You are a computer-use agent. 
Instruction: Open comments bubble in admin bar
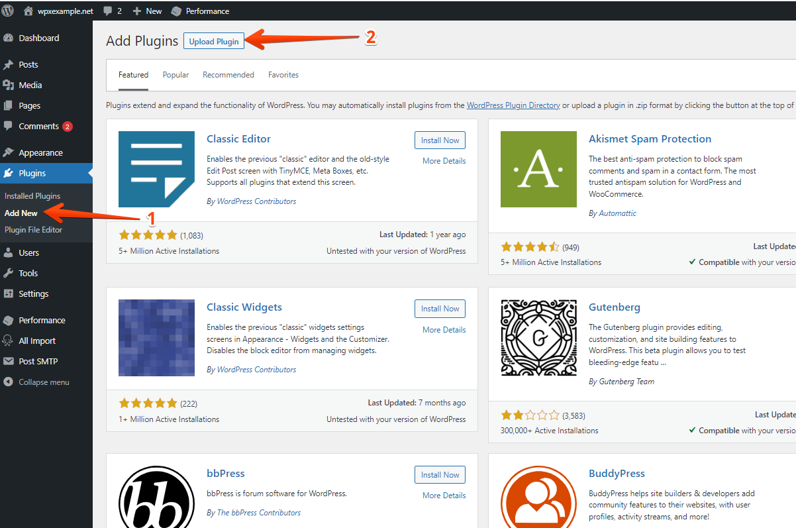108,11
